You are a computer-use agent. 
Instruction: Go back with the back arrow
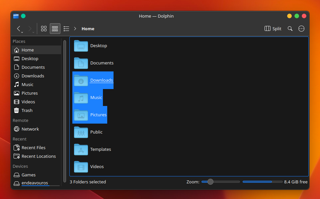click(19, 28)
